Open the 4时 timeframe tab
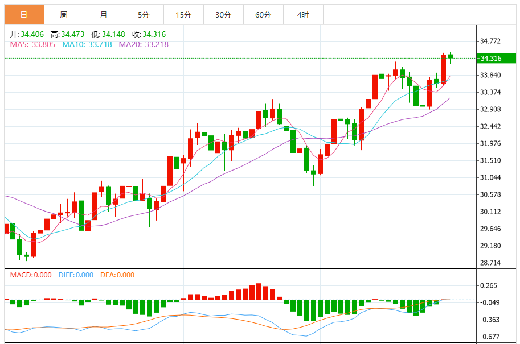520x344 pixels. (303, 15)
